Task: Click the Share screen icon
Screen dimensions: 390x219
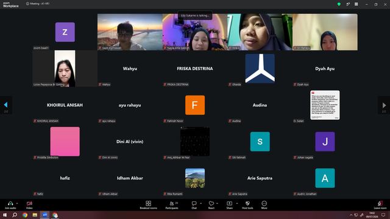Action: 229,203
